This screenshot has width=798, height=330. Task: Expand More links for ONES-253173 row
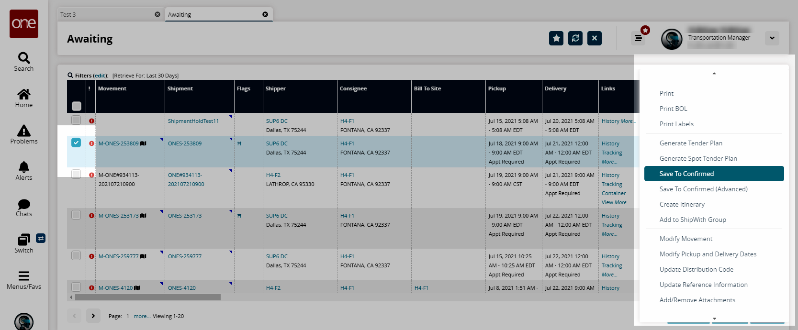(x=609, y=234)
